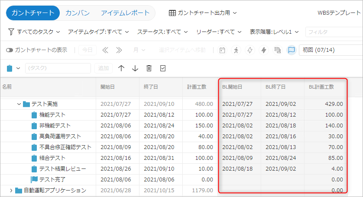The image size is (363, 197).
Task: Expand the 自動運転アプリケーション folder
Action: pos(11,190)
